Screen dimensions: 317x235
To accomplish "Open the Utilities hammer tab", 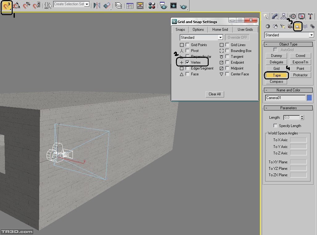I will [x=310, y=16].
